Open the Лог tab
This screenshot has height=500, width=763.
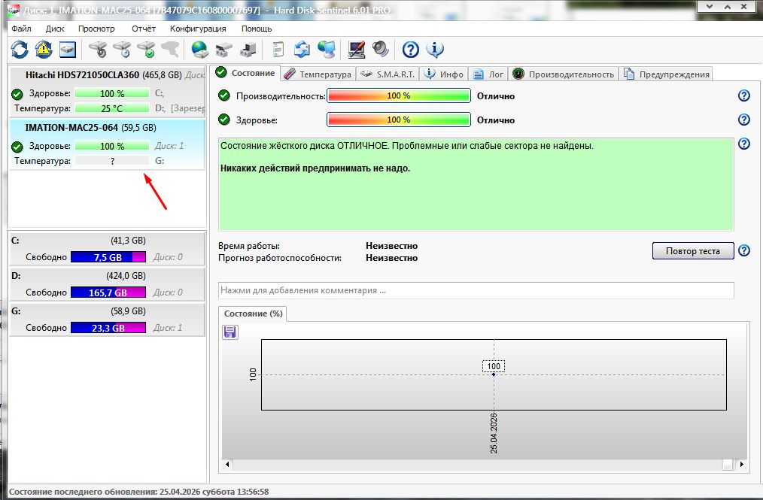point(488,74)
